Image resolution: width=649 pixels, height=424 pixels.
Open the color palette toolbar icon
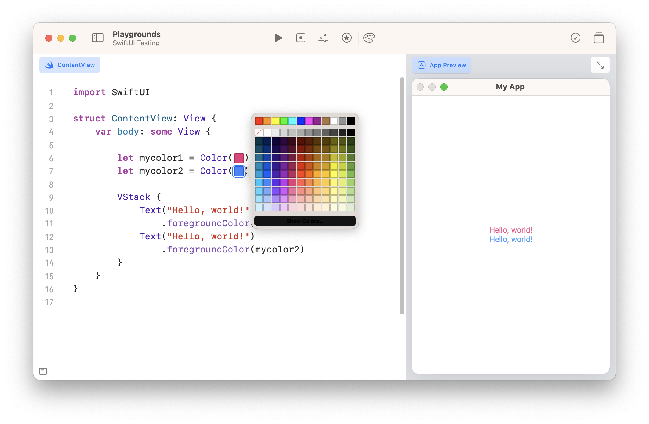coord(369,38)
